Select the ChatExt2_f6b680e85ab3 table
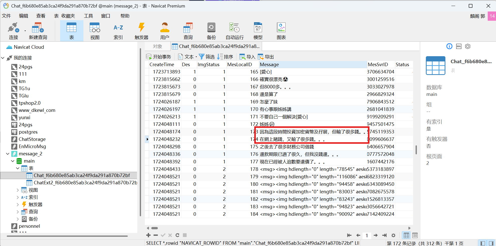496x246 pixels. [85, 183]
